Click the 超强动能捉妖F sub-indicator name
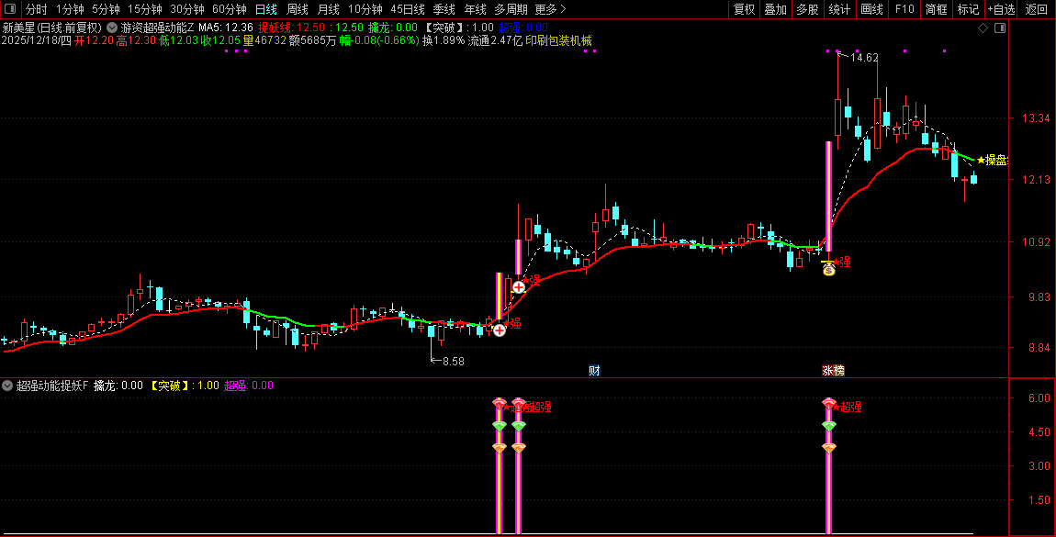The image size is (1056, 537). (x=51, y=386)
